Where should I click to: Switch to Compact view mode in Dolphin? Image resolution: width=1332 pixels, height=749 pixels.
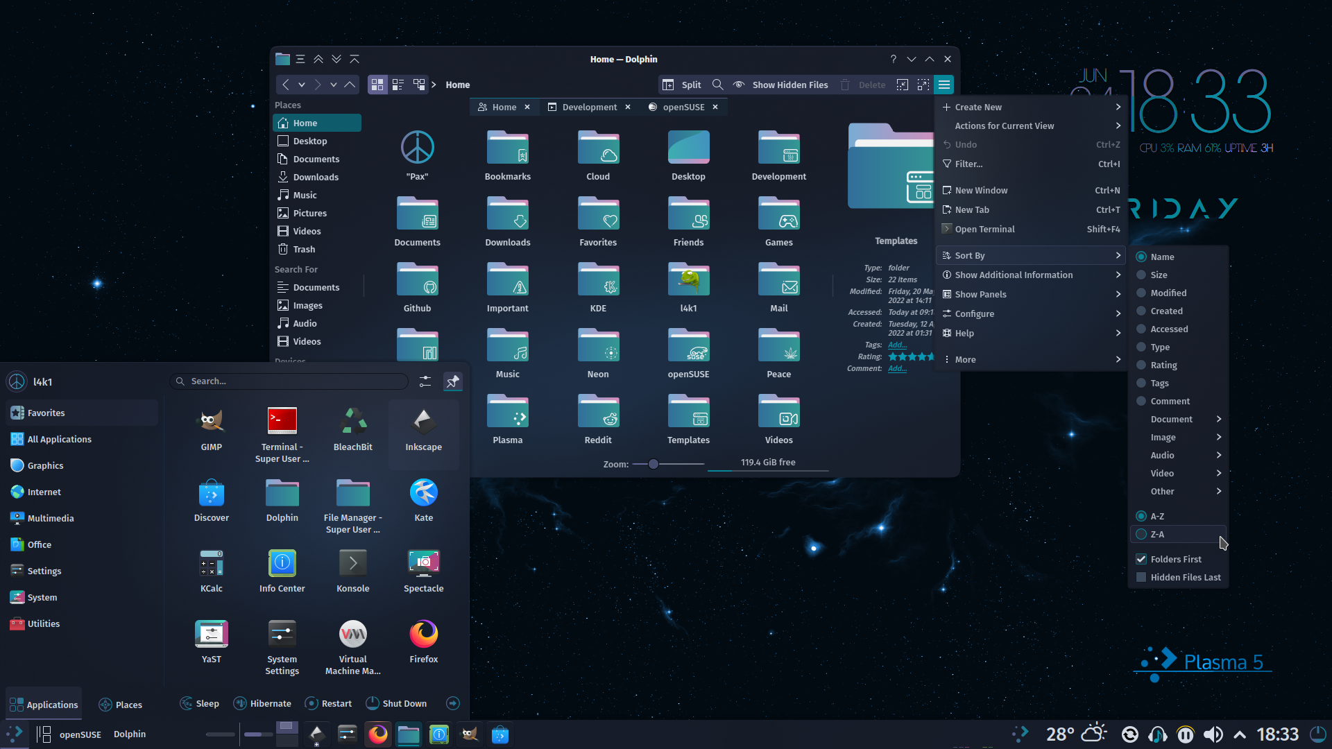[x=398, y=85]
